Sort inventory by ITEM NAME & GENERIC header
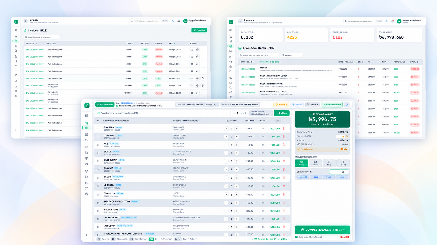Screen dimensions: 437x245 [x=271, y=62]
